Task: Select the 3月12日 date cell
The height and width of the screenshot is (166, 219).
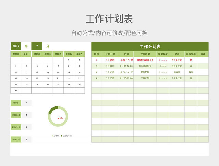Action: click(110, 66)
